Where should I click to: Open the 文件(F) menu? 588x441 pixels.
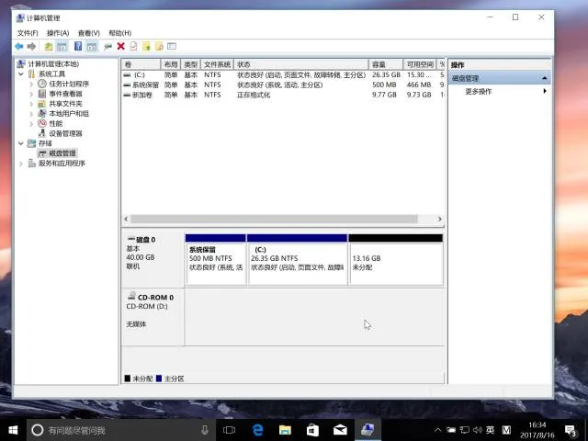click(28, 33)
